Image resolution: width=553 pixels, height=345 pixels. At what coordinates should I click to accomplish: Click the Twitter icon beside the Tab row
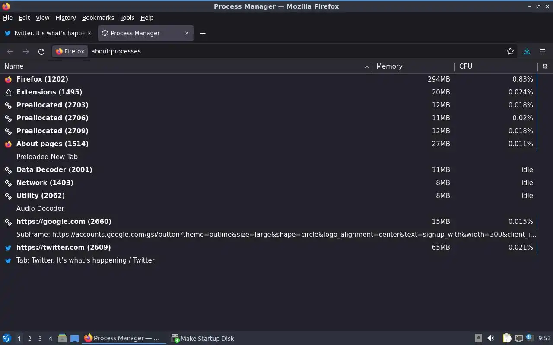[8, 260]
